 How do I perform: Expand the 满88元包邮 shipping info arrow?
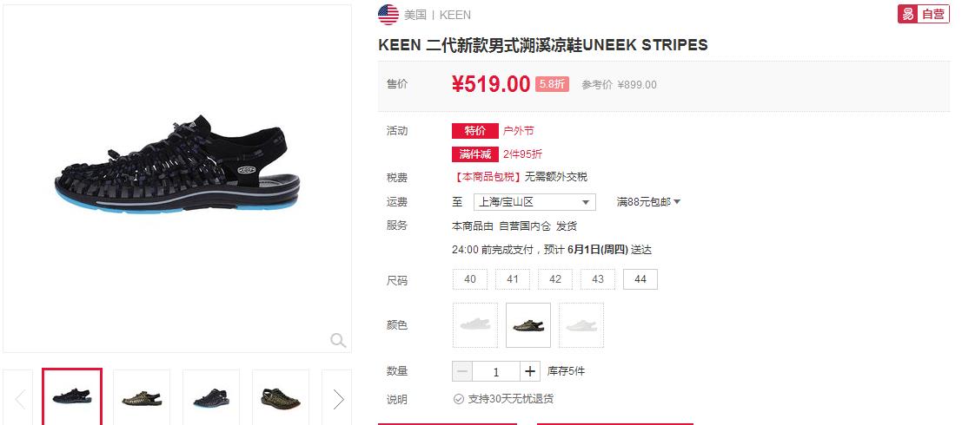[677, 201]
